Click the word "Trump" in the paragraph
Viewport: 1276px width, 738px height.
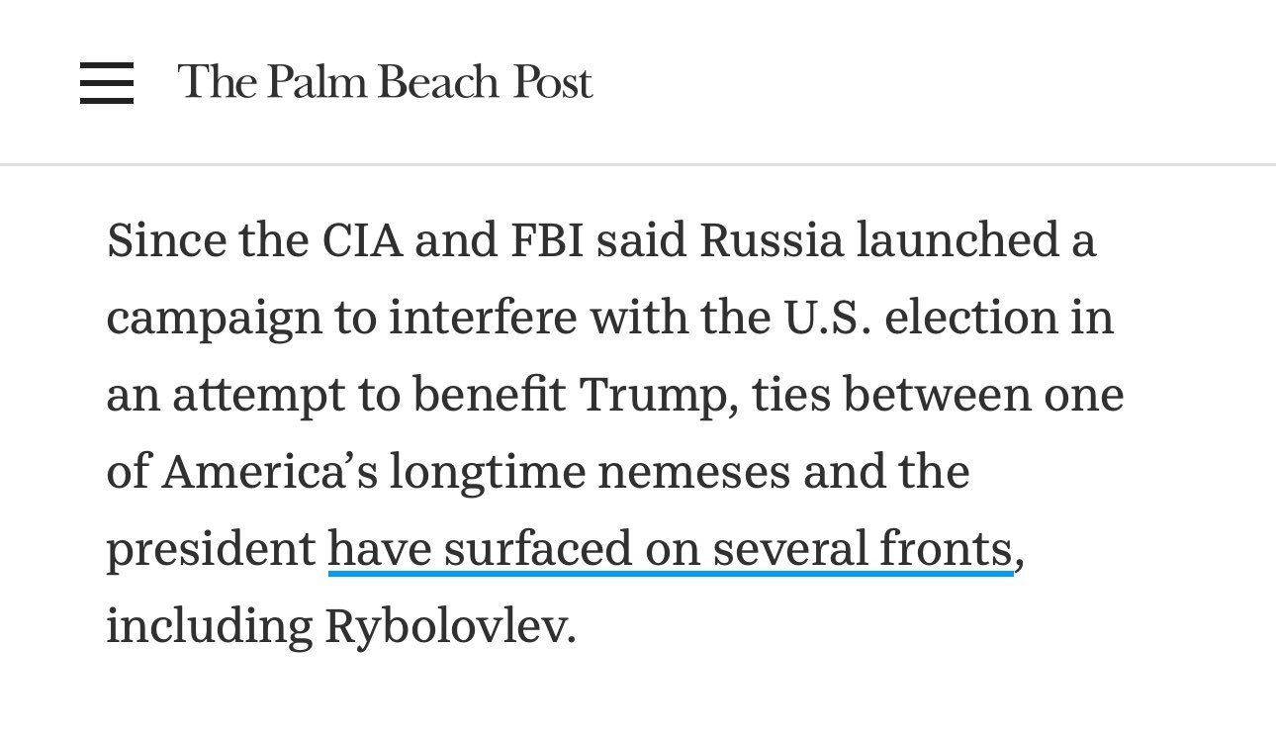[656, 396]
